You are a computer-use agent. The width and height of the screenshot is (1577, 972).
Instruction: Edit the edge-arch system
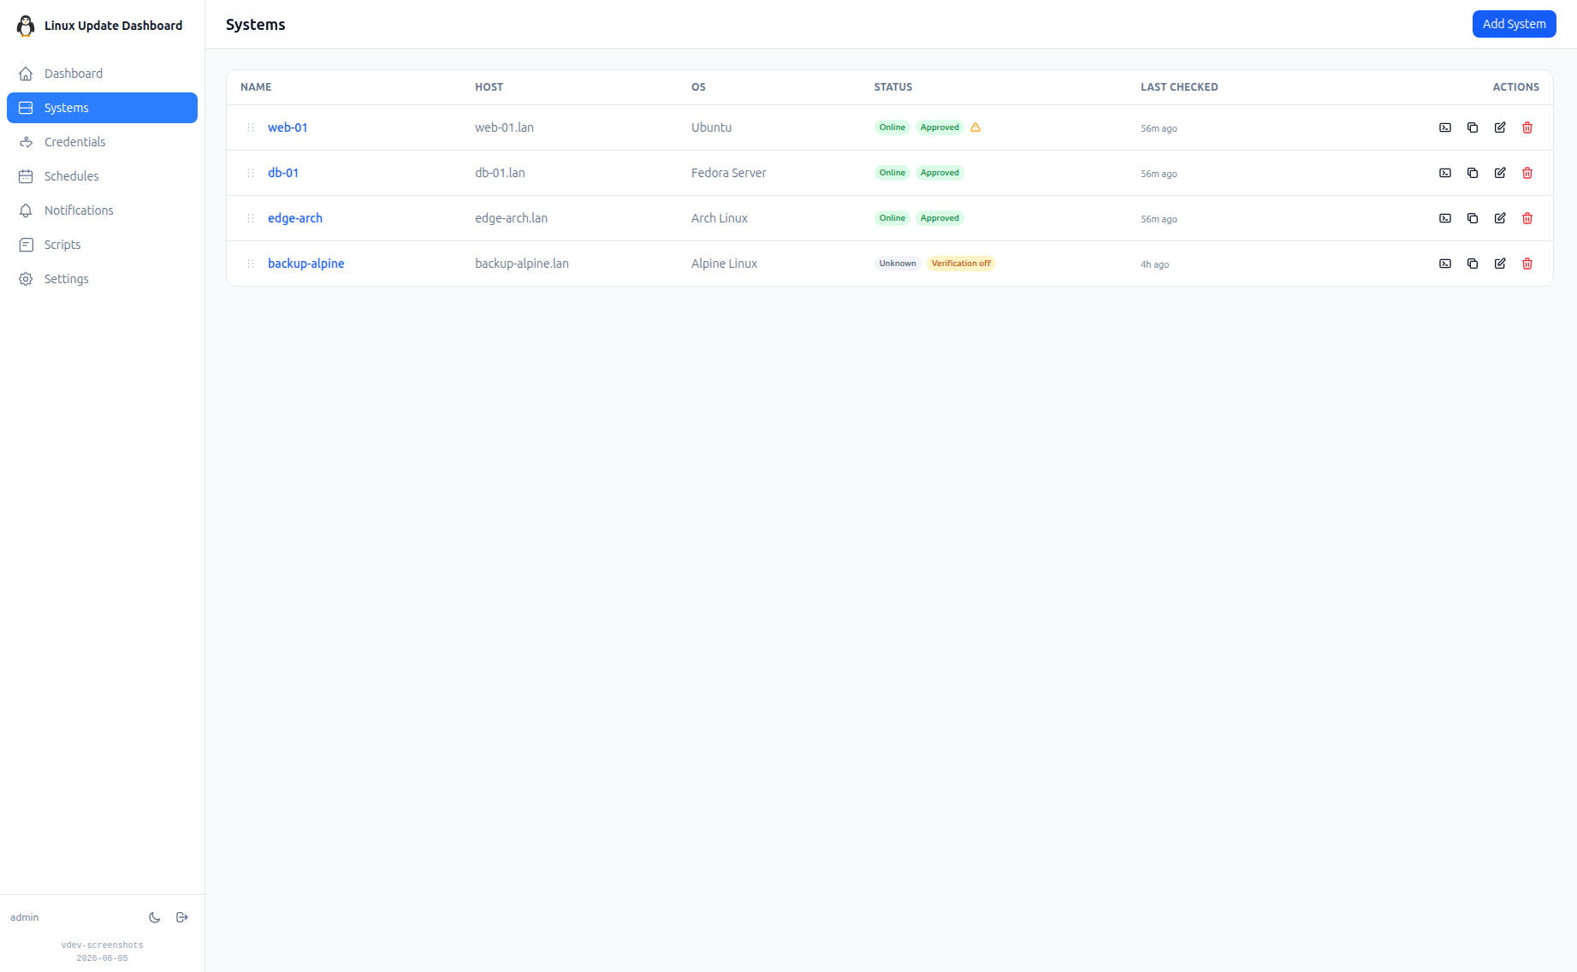(x=1500, y=218)
